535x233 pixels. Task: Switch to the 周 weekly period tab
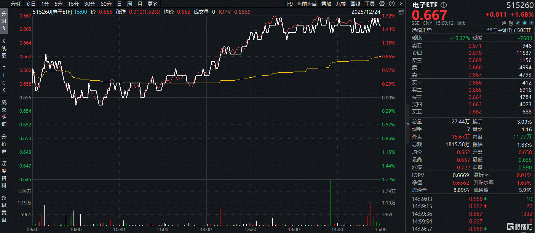coord(129,4)
